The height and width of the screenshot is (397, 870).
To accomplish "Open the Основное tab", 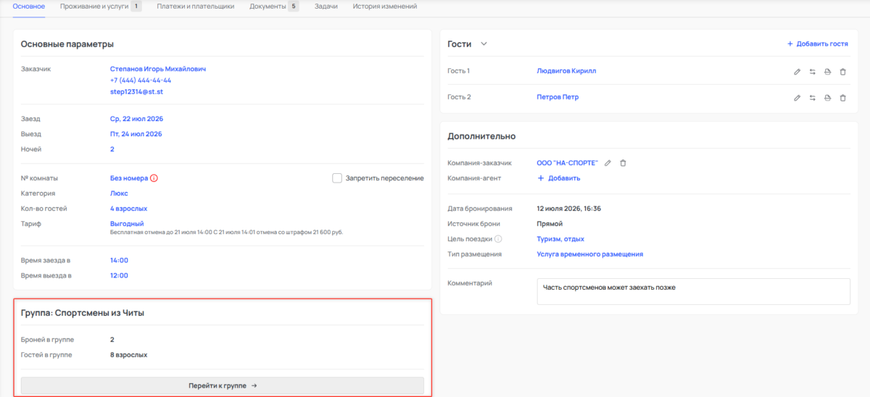I will click(x=28, y=7).
